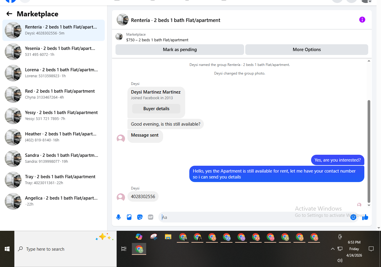
Task: Open the Angelica conversation in the list
Action: tap(54, 201)
